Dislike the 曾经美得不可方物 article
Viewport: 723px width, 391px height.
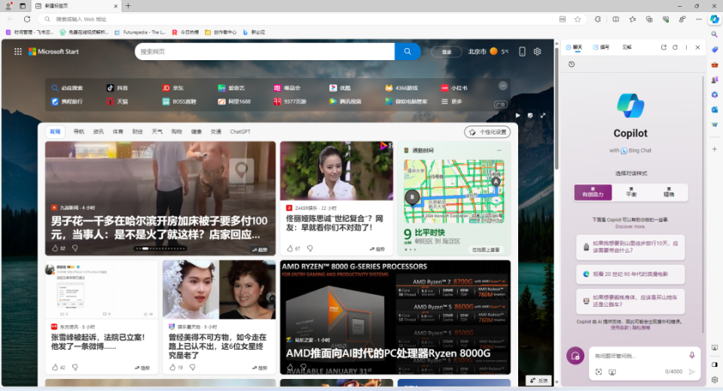coord(192,368)
